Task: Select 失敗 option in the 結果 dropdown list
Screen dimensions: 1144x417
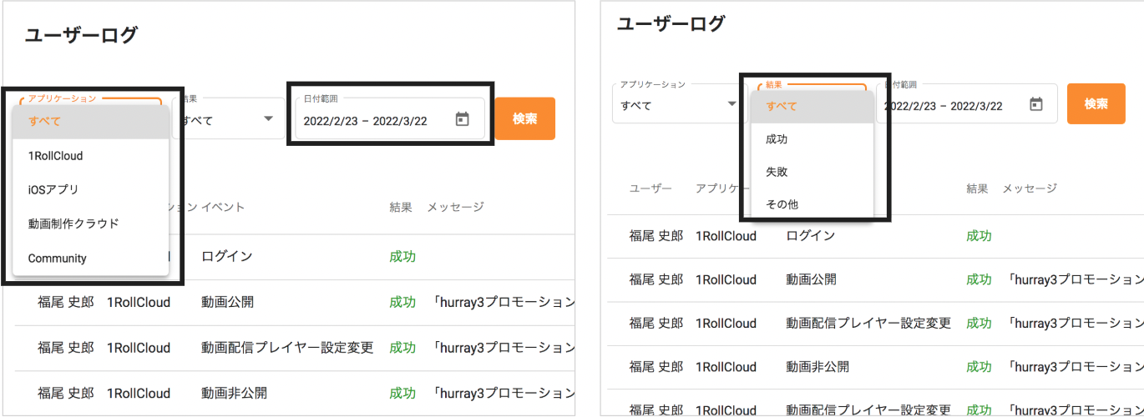Action: [x=812, y=172]
